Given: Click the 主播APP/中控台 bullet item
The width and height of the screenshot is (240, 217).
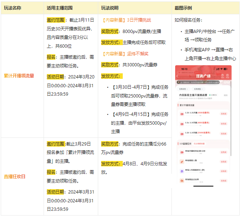Looking at the screenshot, I should point(210,36).
